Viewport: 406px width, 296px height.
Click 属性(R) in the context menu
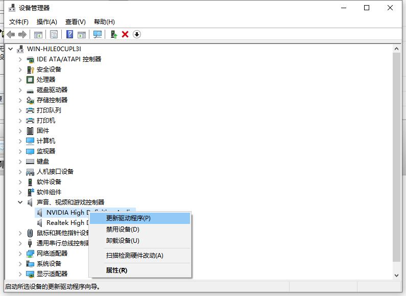116,270
